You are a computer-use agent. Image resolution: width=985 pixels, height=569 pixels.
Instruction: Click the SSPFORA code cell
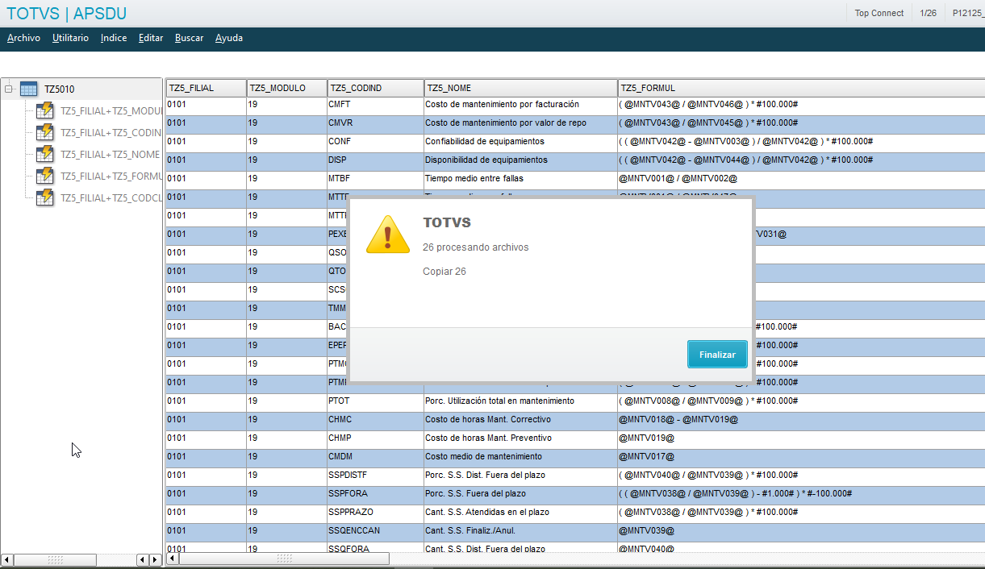(375, 494)
